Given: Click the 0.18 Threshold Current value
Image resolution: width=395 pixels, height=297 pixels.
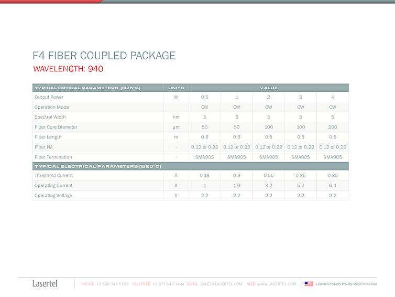Looking at the screenshot, I should (204, 176).
